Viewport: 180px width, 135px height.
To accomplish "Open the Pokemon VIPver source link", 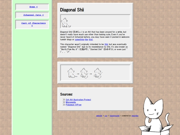I will [x=74, y=105].
